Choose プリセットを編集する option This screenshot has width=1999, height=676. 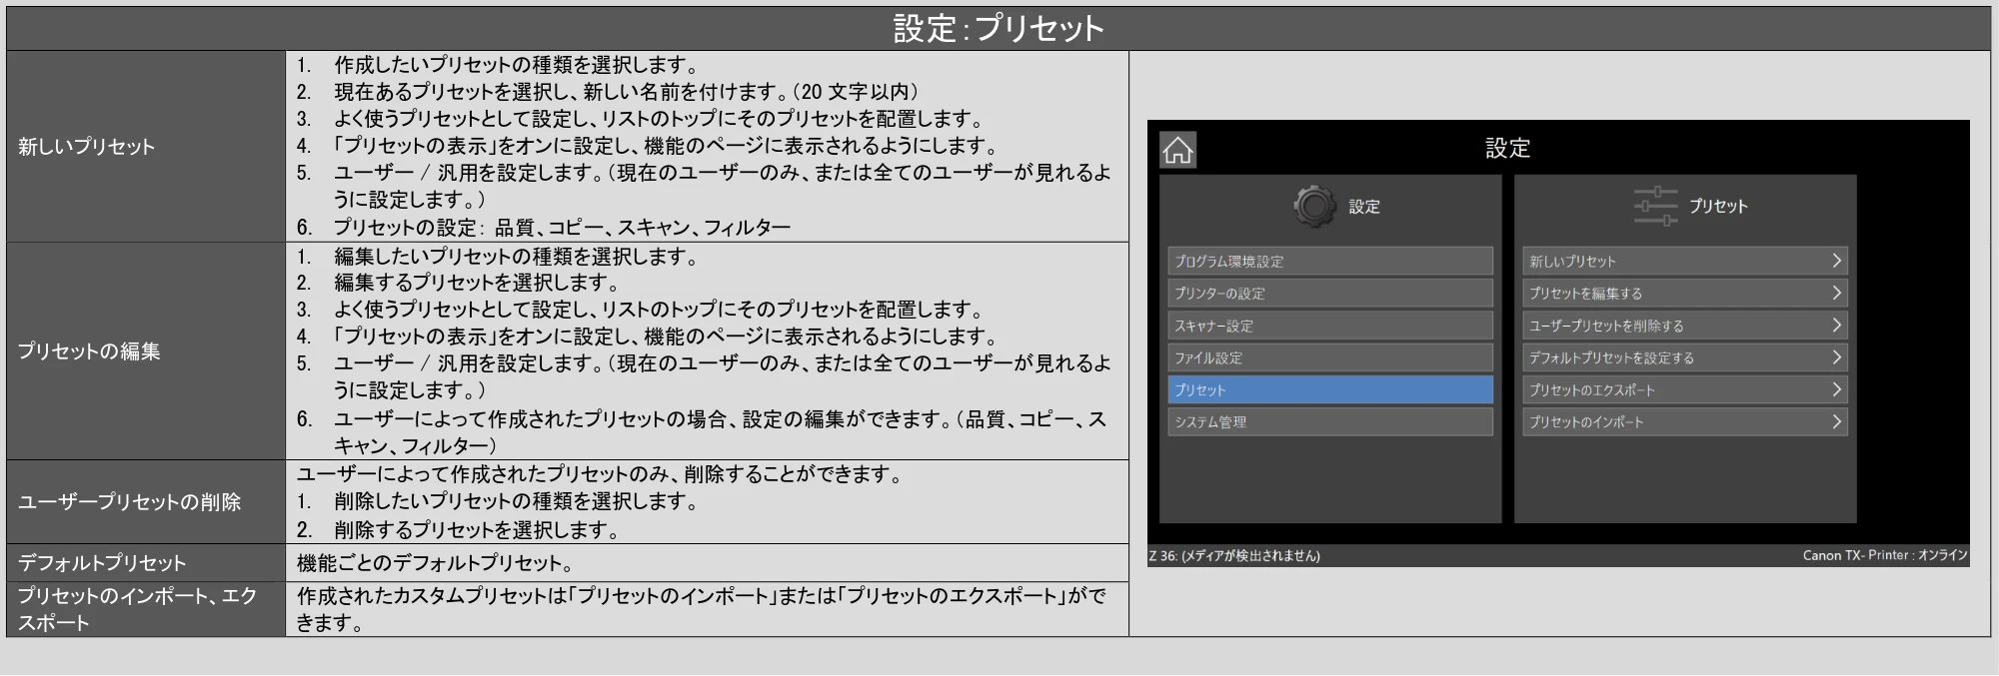point(1685,294)
